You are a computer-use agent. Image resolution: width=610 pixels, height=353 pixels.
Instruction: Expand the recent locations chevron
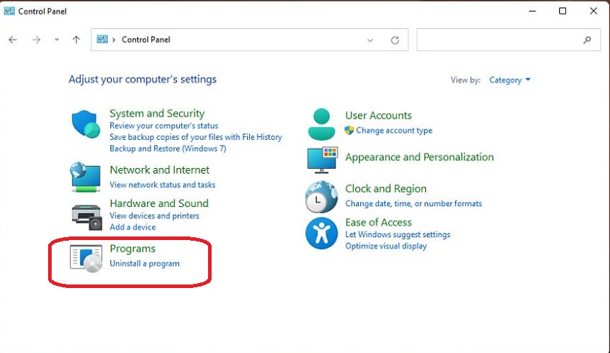(x=57, y=40)
